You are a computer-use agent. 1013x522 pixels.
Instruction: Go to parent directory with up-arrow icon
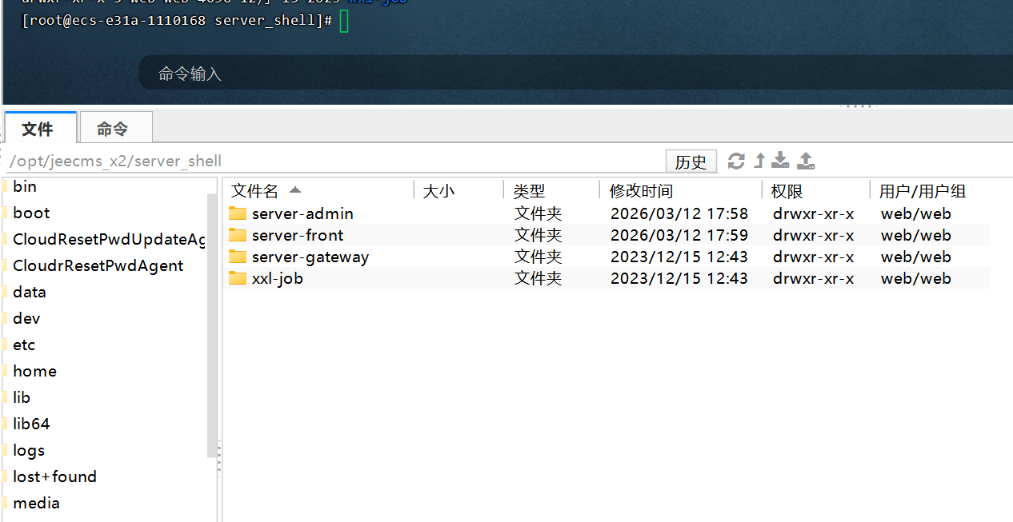tap(759, 161)
